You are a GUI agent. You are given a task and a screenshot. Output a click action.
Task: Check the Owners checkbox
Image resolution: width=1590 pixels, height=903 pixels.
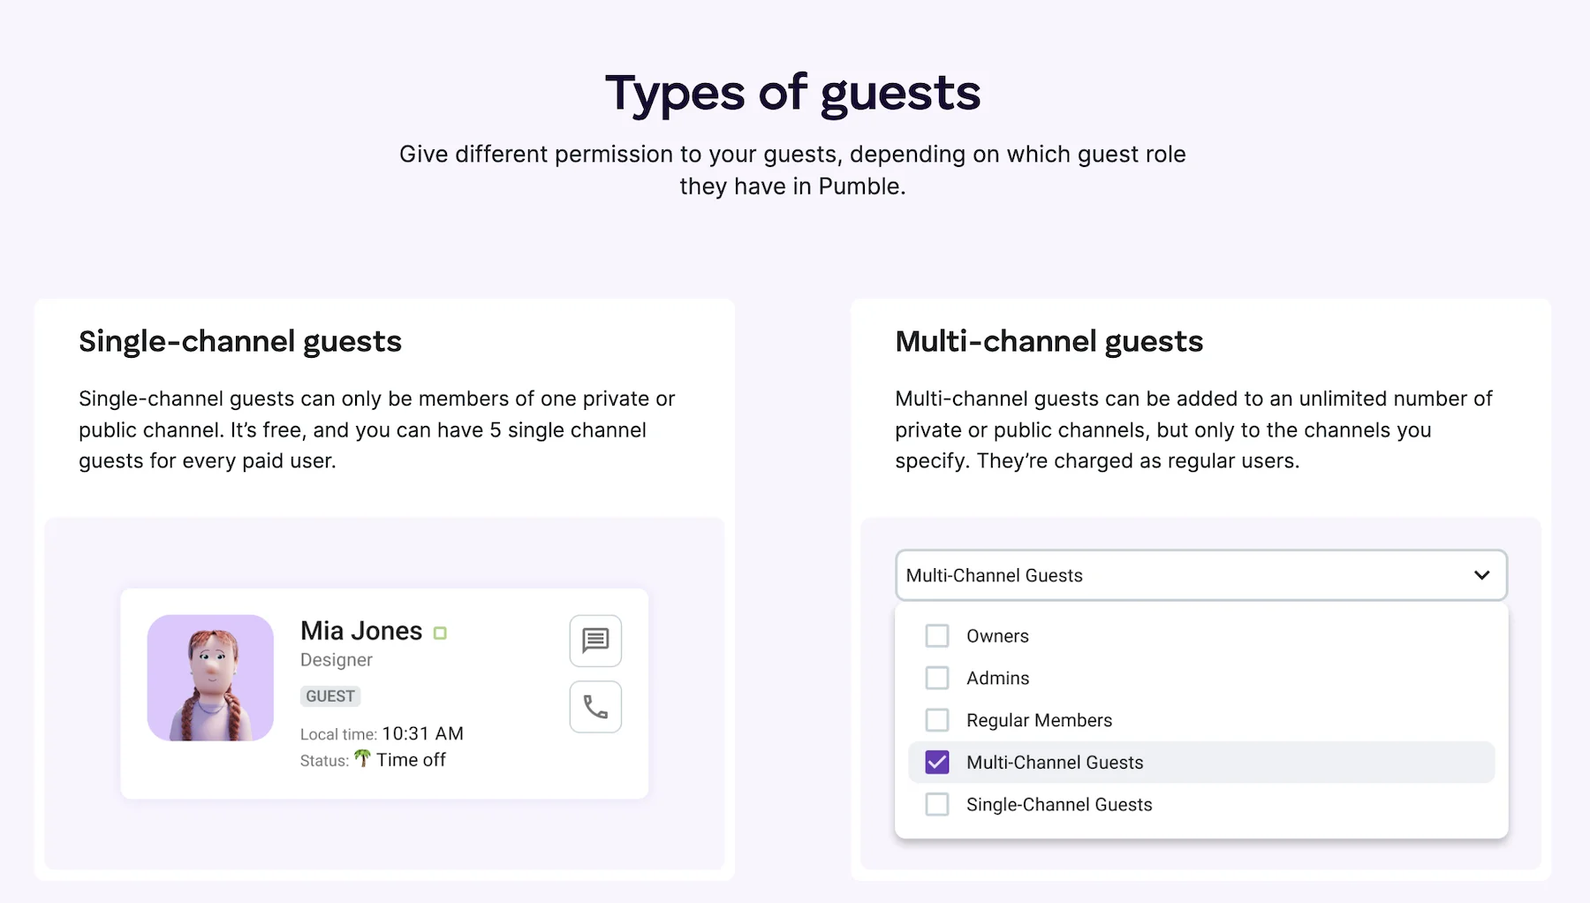pos(937,634)
